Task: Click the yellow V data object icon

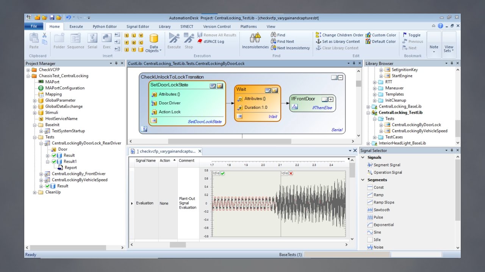Action: pyautogui.click(x=141, y=35)
